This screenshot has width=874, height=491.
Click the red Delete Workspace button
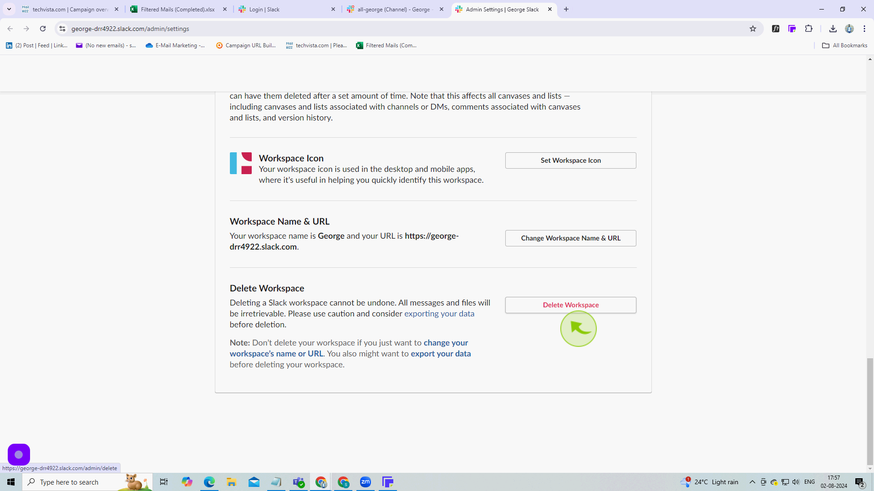(x=570, y=305)
